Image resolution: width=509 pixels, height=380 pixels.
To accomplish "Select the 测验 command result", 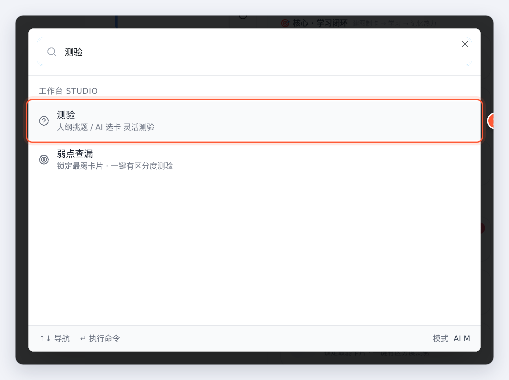I will pyautogui.click(x=254, y=121).
